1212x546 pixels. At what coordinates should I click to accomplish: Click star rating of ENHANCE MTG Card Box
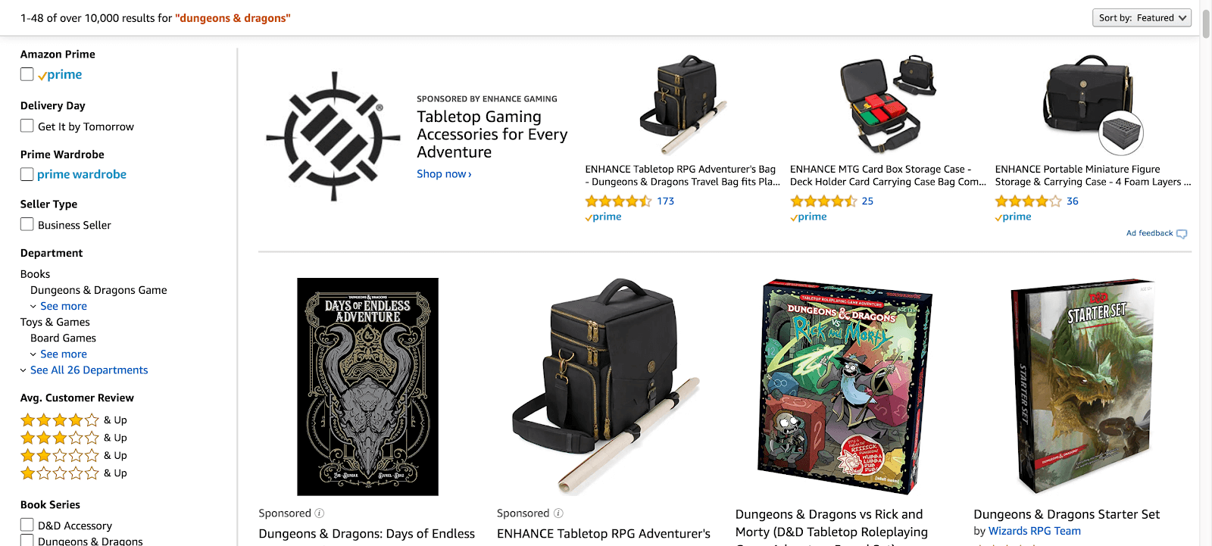coord(823,201)
